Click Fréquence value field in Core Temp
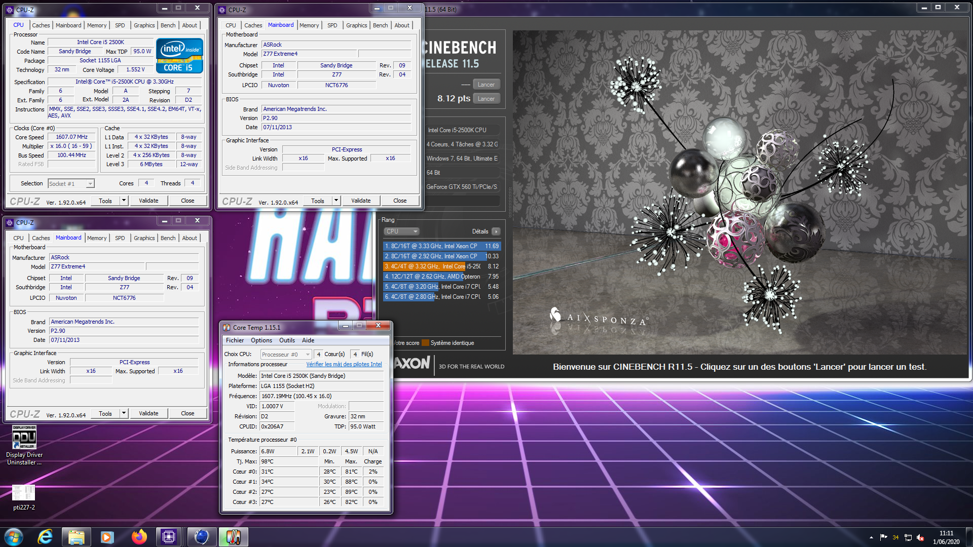Viewport: 973px width, 547px height. pyautogui.click(x=321, y=396)
